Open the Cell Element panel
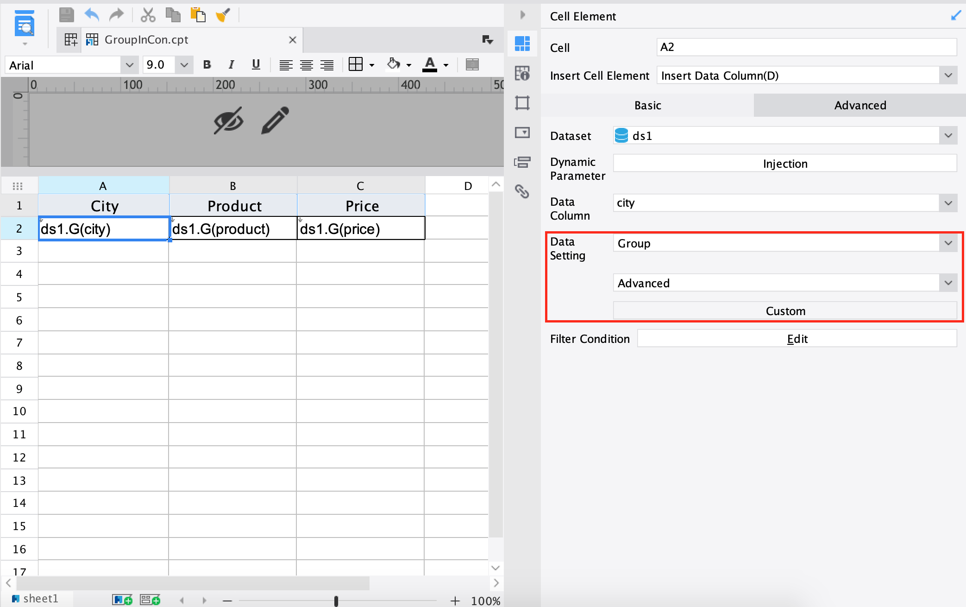The width and height of the screenshot is (966, 607). 522,44
